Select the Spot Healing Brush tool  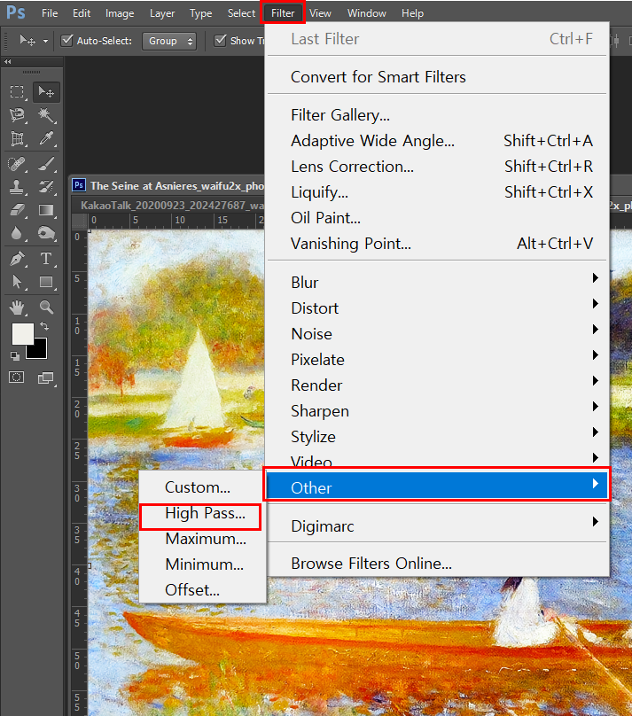pyautogui.click(x=18, y=163)
